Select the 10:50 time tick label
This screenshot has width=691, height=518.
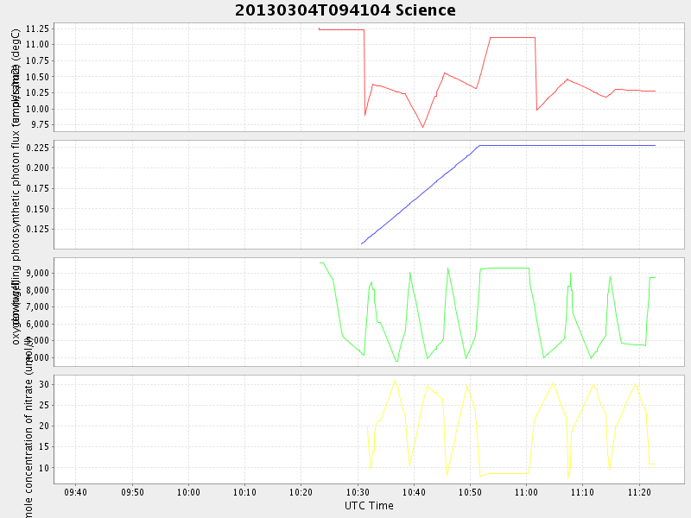click(x=470, y=492)
